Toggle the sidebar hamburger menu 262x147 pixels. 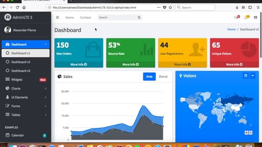57,18
